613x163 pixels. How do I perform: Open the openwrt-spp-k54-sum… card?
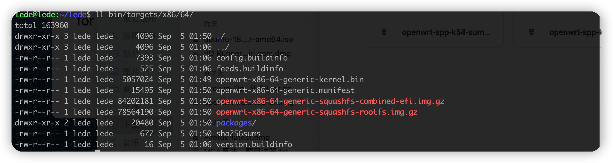[x=435, y=32]
